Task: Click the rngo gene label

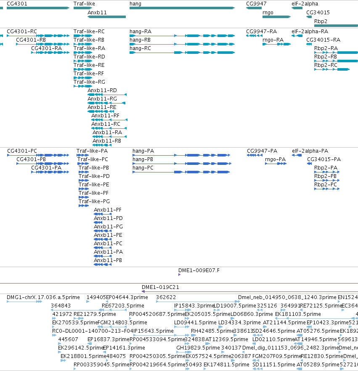Action: point(268,13)
